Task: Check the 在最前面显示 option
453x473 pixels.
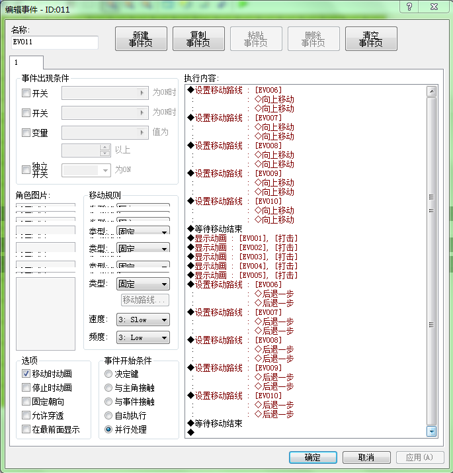Action: point(26,429)
